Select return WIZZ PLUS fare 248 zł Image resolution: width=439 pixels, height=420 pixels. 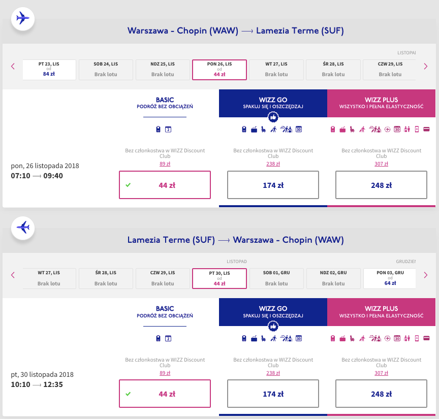coord(381,394)
